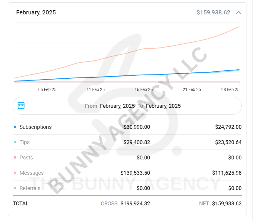Toggle the Tips series label
The height and width of the screenshot is (221, 254).
tap(25, 142)
